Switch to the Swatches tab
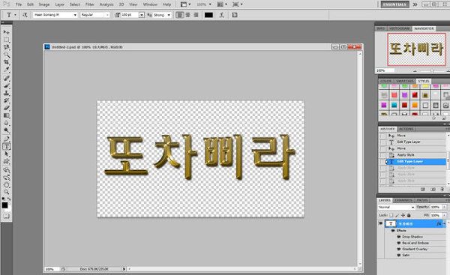This screenshot has height=275, width=450. pos(405,81)
